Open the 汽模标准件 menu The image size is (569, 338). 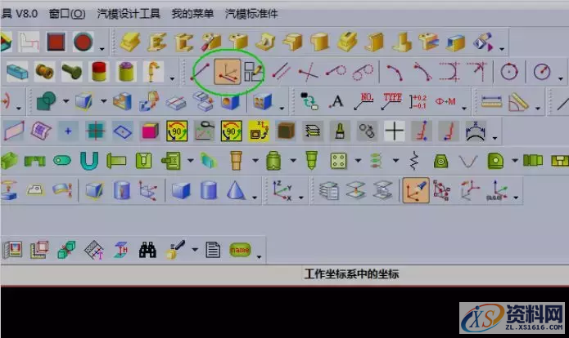[x=251, y=14]
